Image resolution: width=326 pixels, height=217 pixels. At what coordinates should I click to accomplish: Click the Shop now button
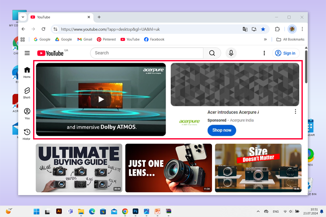coord(222,130)
